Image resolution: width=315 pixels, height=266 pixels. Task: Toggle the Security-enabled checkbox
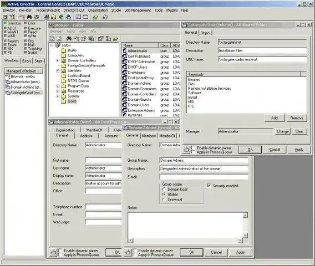click(209, 186)
